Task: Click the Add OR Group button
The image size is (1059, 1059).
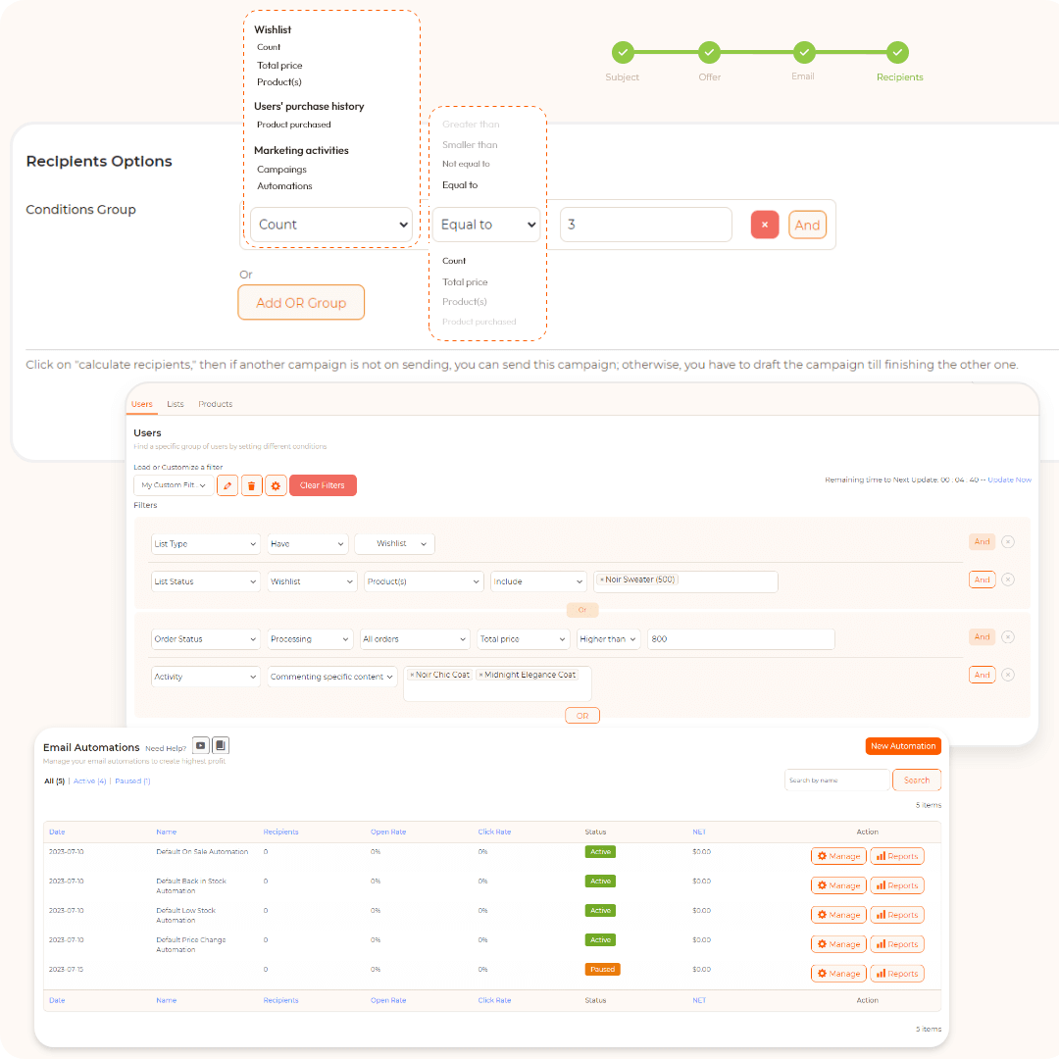Action: 301,303
